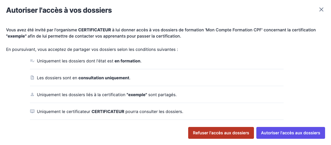The width and height of the screenshot is (331, 145).
Task: Confirm with 'Autoriser l'accès aux dossiers' button
Action: point(290,133)
